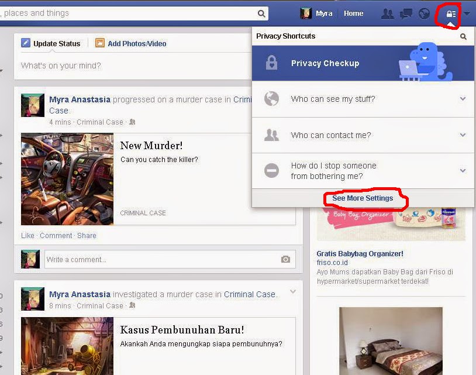Click the search icon in Privacy Shortcuts
Viewport: 476px width, 375px height.
click(463, 36)
